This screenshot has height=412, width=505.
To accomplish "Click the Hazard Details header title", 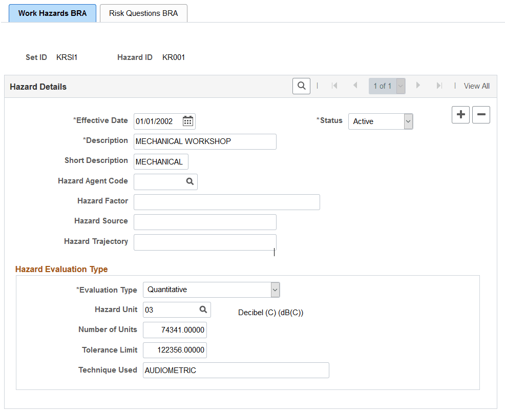I will pyautogui.click(x=38, y=87).
